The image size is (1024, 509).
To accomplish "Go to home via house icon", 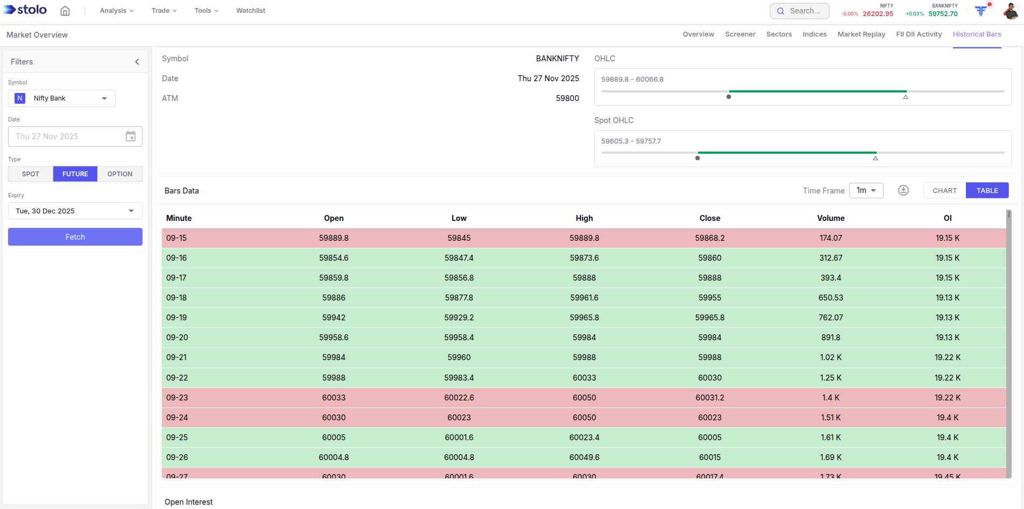I will [x=65, y=11].
